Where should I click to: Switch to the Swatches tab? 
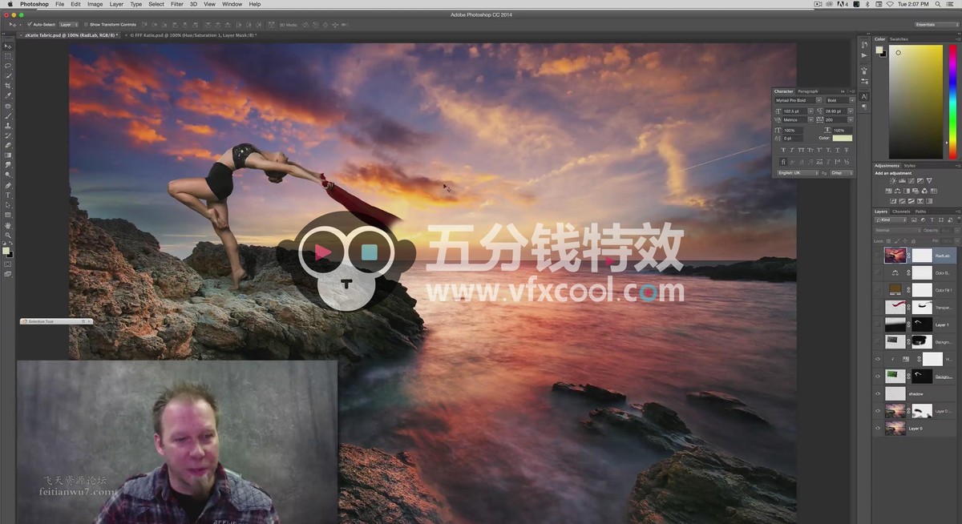tap(899, 39)
